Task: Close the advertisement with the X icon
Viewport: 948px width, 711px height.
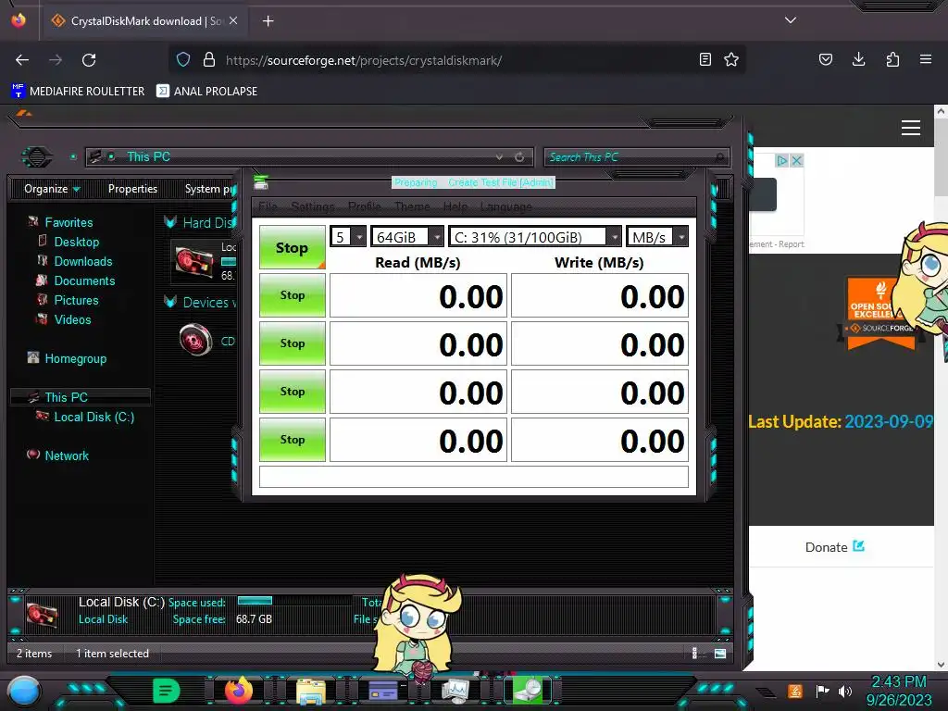Action: pyautogui.click(x=797, y=161)
